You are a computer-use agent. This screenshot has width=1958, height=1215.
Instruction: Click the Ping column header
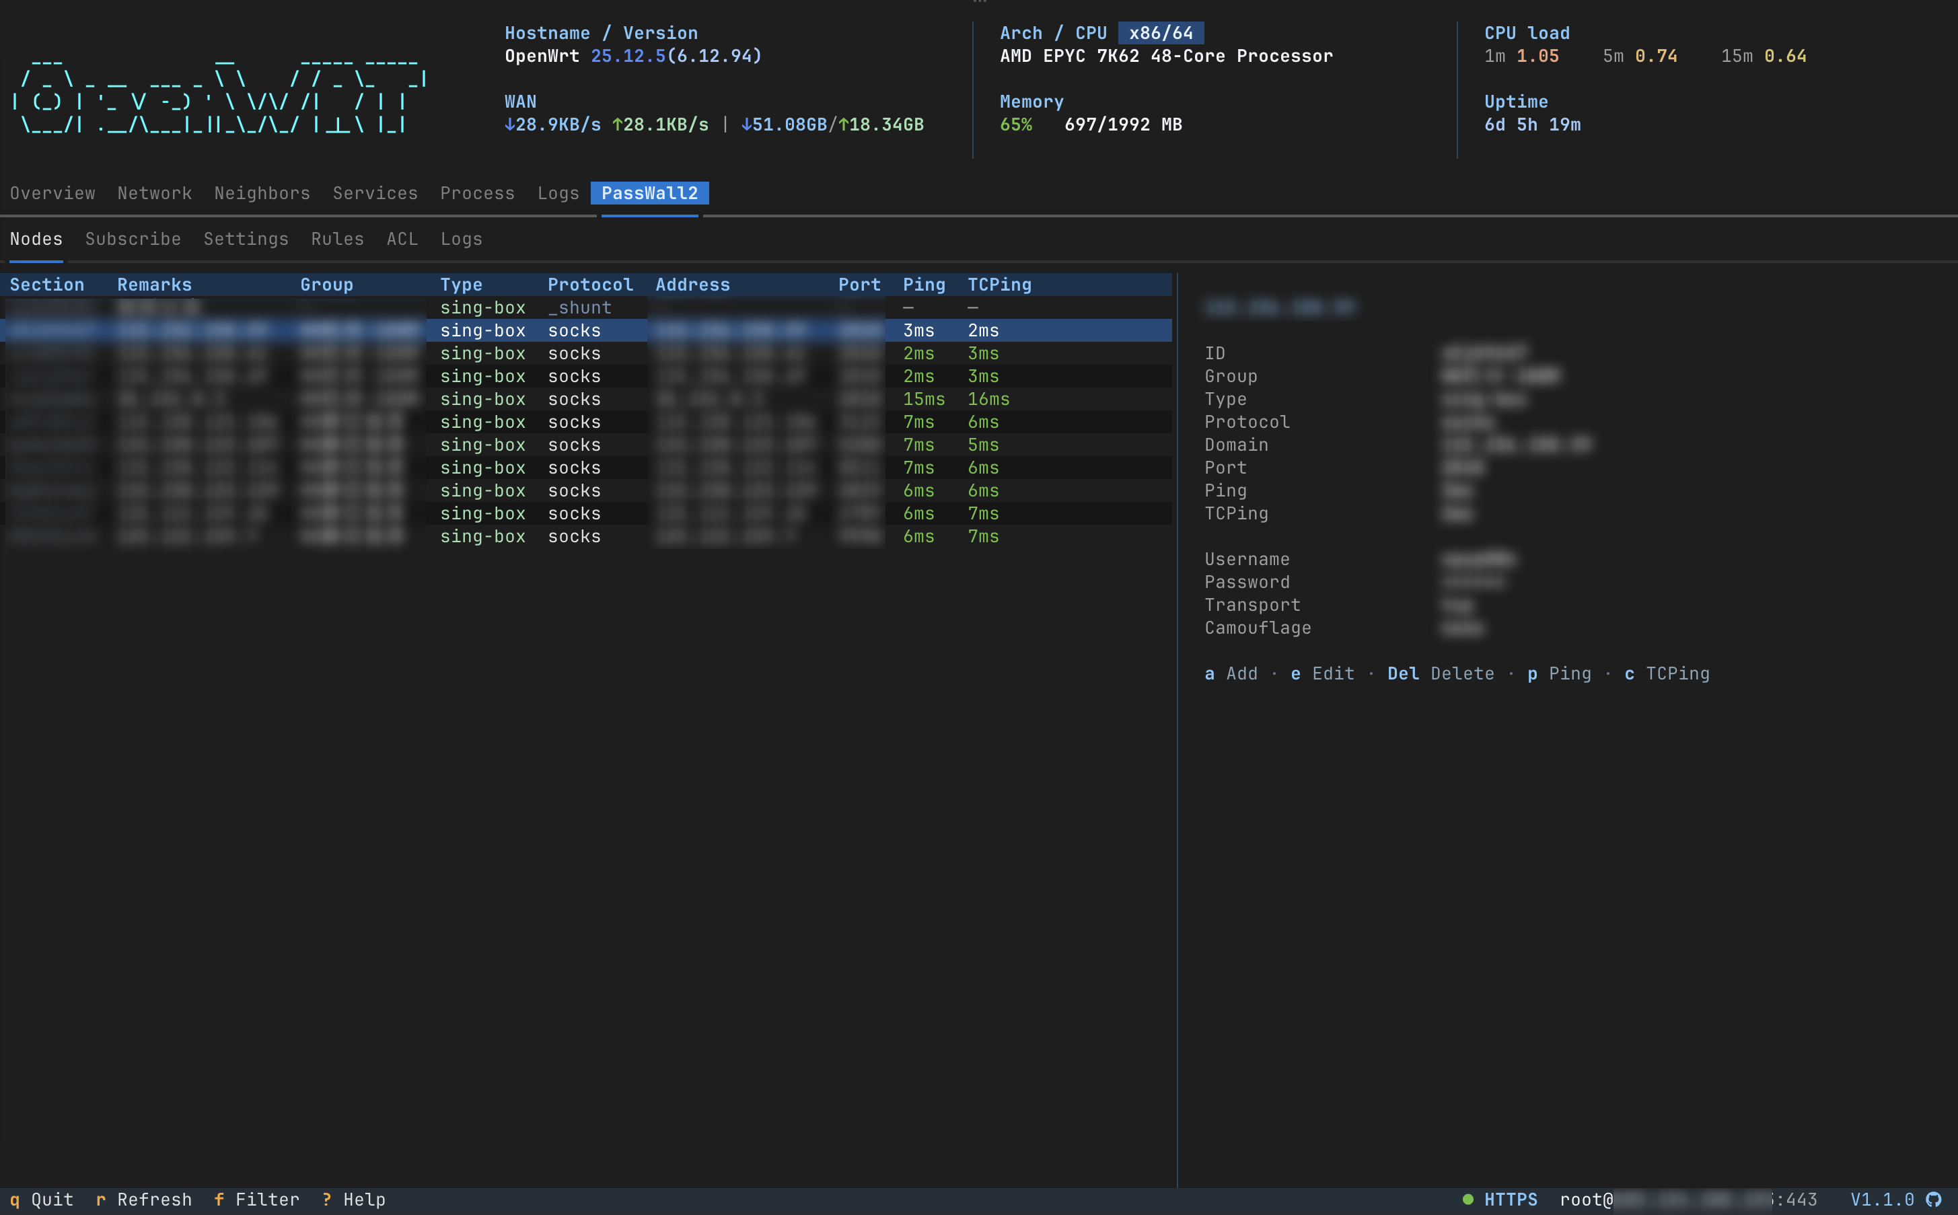click(x=924, y=285)
